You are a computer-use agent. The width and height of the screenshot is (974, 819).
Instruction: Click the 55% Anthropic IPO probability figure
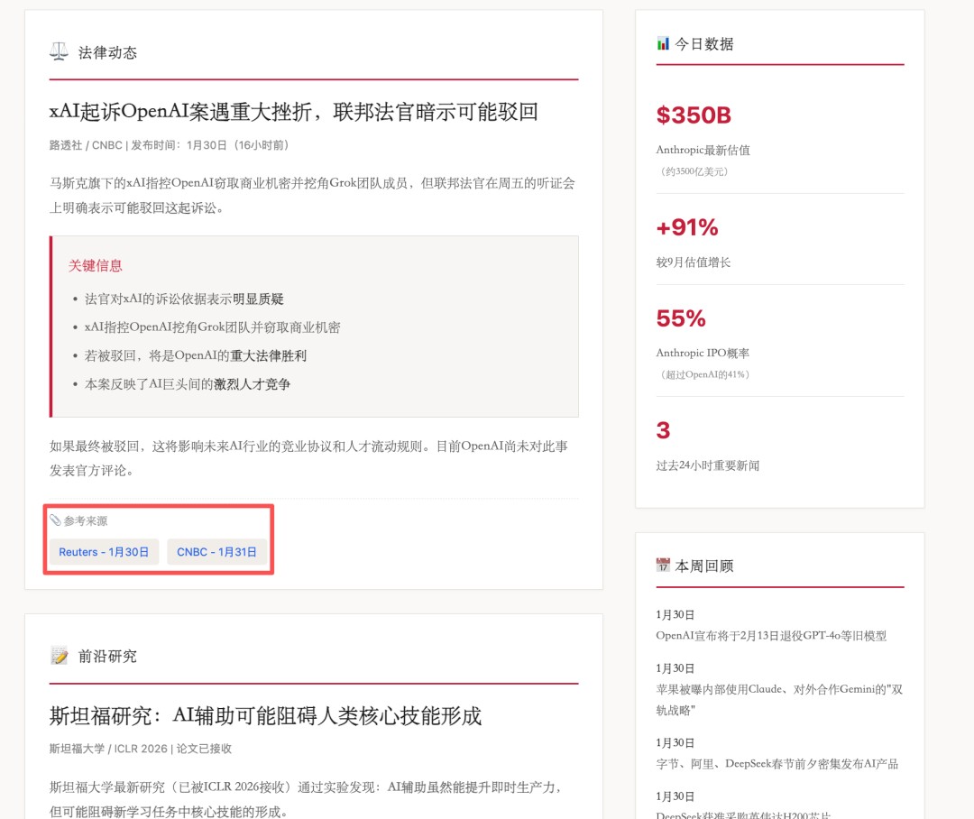click(x=681, y=318)
